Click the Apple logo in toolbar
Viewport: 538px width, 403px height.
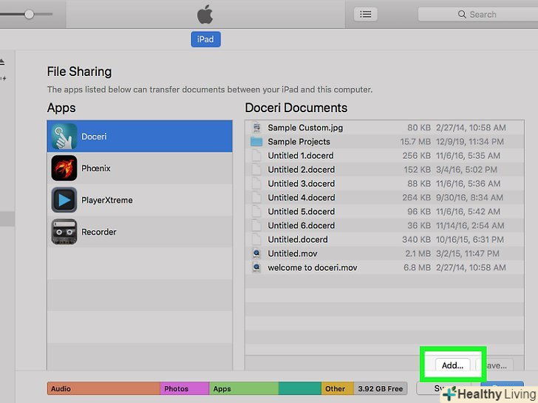(205, 14)
